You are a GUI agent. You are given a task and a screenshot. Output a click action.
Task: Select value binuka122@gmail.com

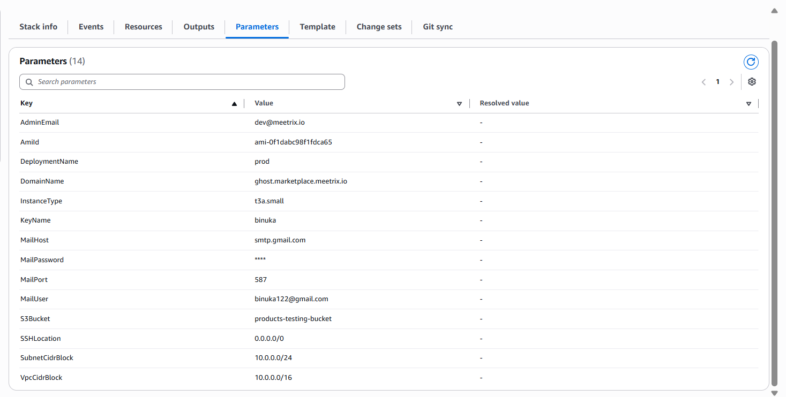291,299
